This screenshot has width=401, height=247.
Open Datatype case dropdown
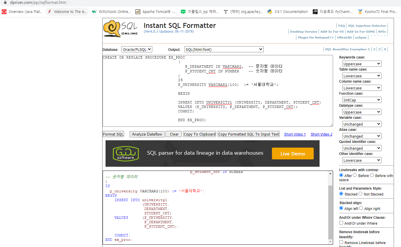tap(362, 112)
